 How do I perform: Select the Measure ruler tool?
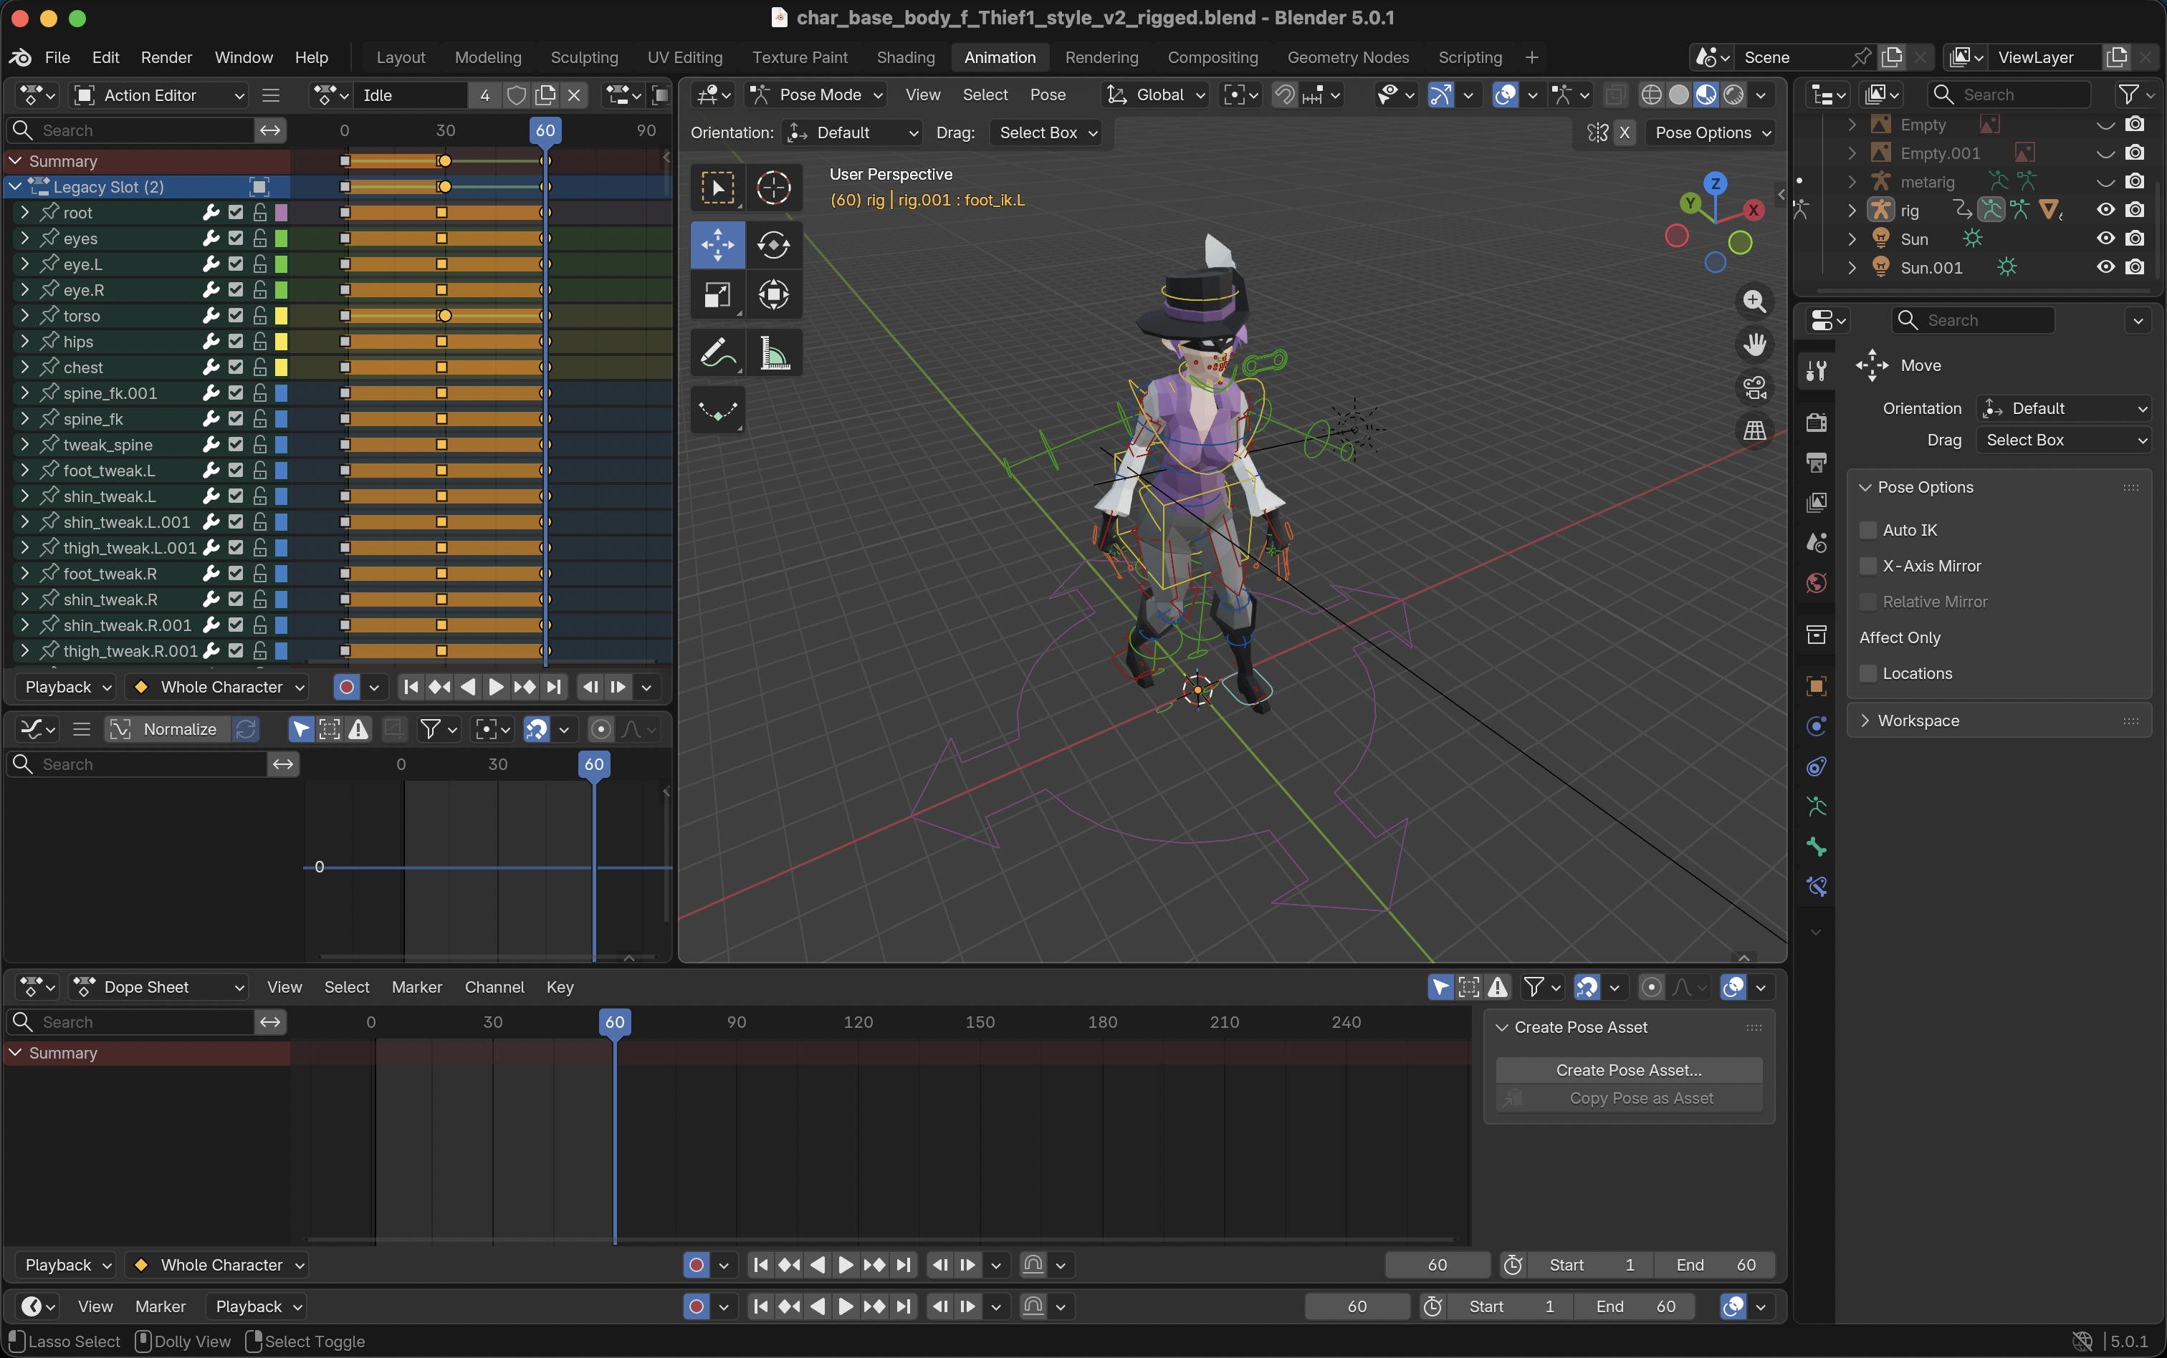tap(772, 353)
